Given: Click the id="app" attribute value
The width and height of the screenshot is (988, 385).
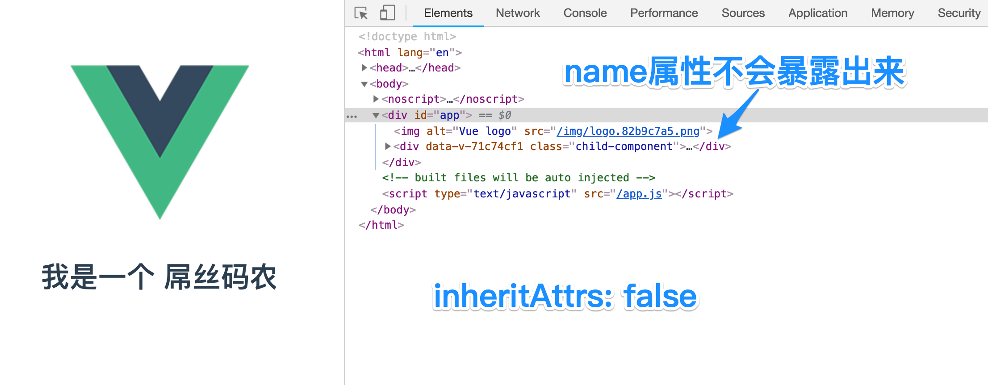Looking at the screenshot, I should click(449, 115).
